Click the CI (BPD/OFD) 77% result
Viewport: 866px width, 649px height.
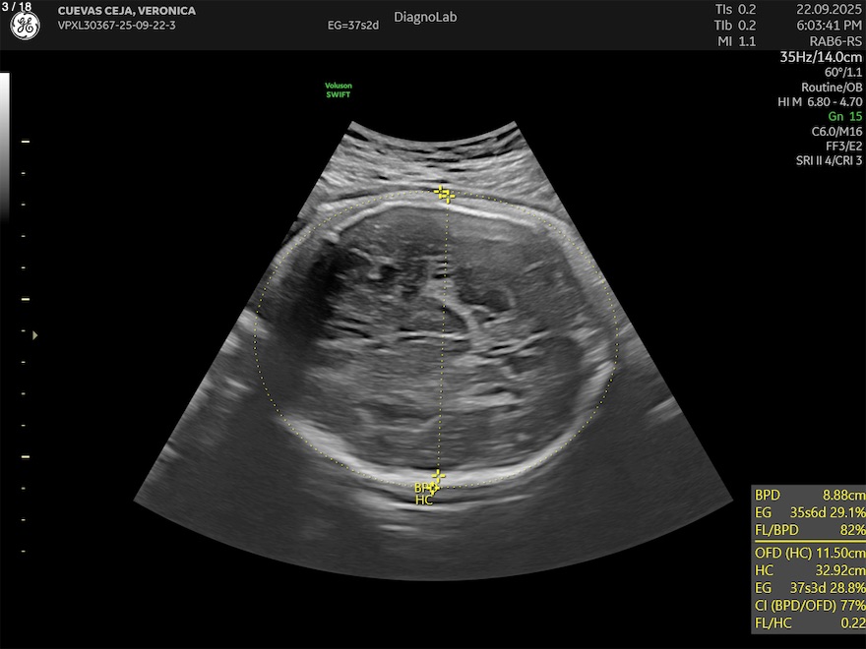809,604
